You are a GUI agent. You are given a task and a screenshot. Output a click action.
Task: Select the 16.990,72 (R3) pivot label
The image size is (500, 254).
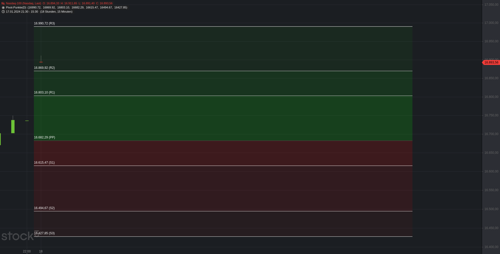[44, 23]
